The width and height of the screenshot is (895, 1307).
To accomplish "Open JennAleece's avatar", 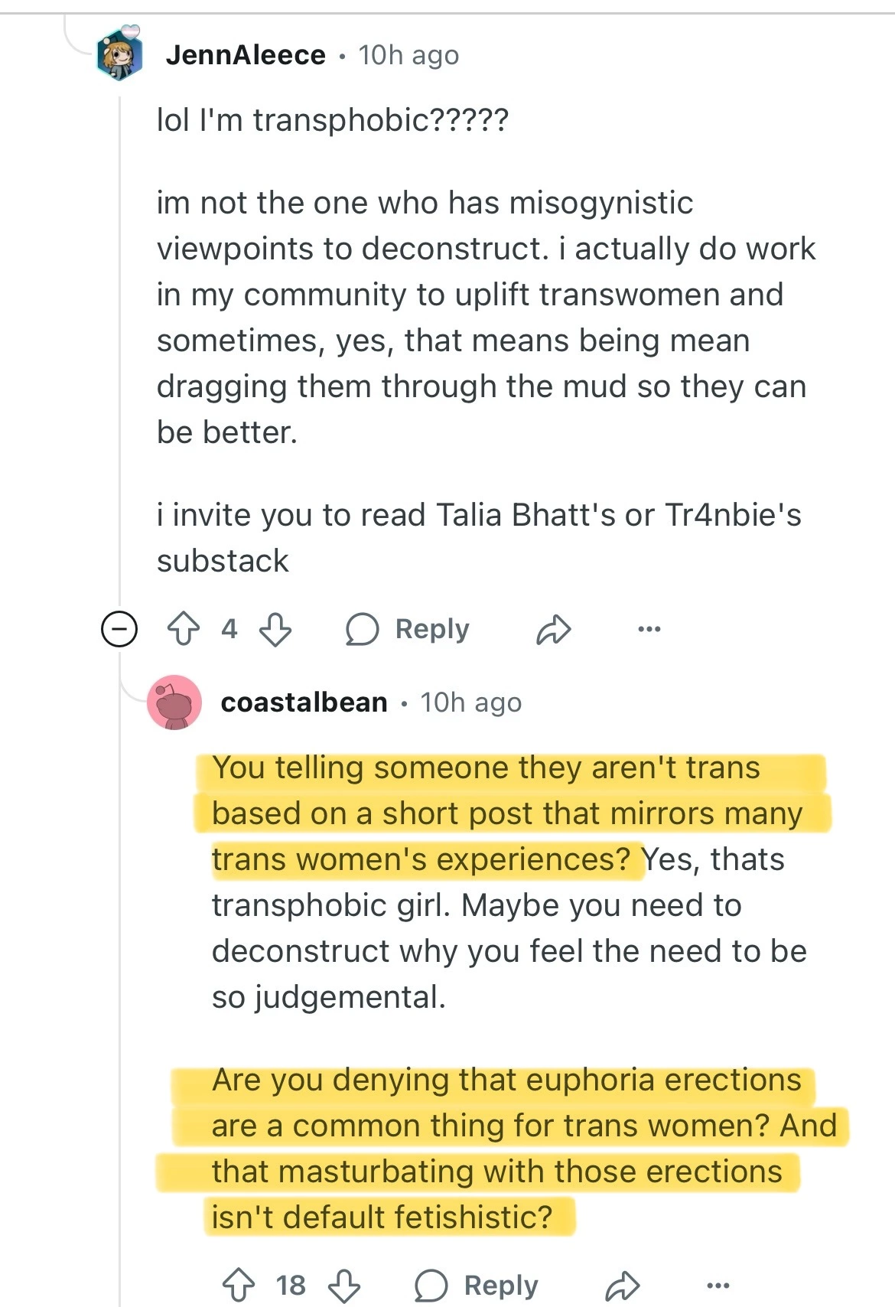I will click(120, 54).
